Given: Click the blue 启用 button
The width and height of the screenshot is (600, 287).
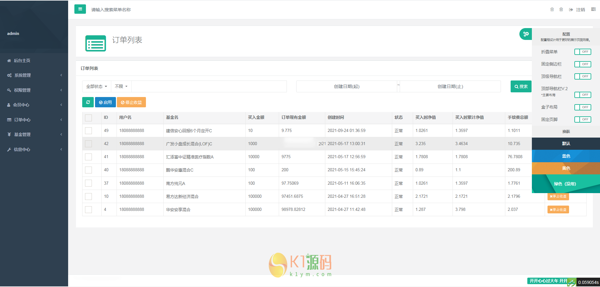Looking at the screenshot, I should click(x=105, y=102).
